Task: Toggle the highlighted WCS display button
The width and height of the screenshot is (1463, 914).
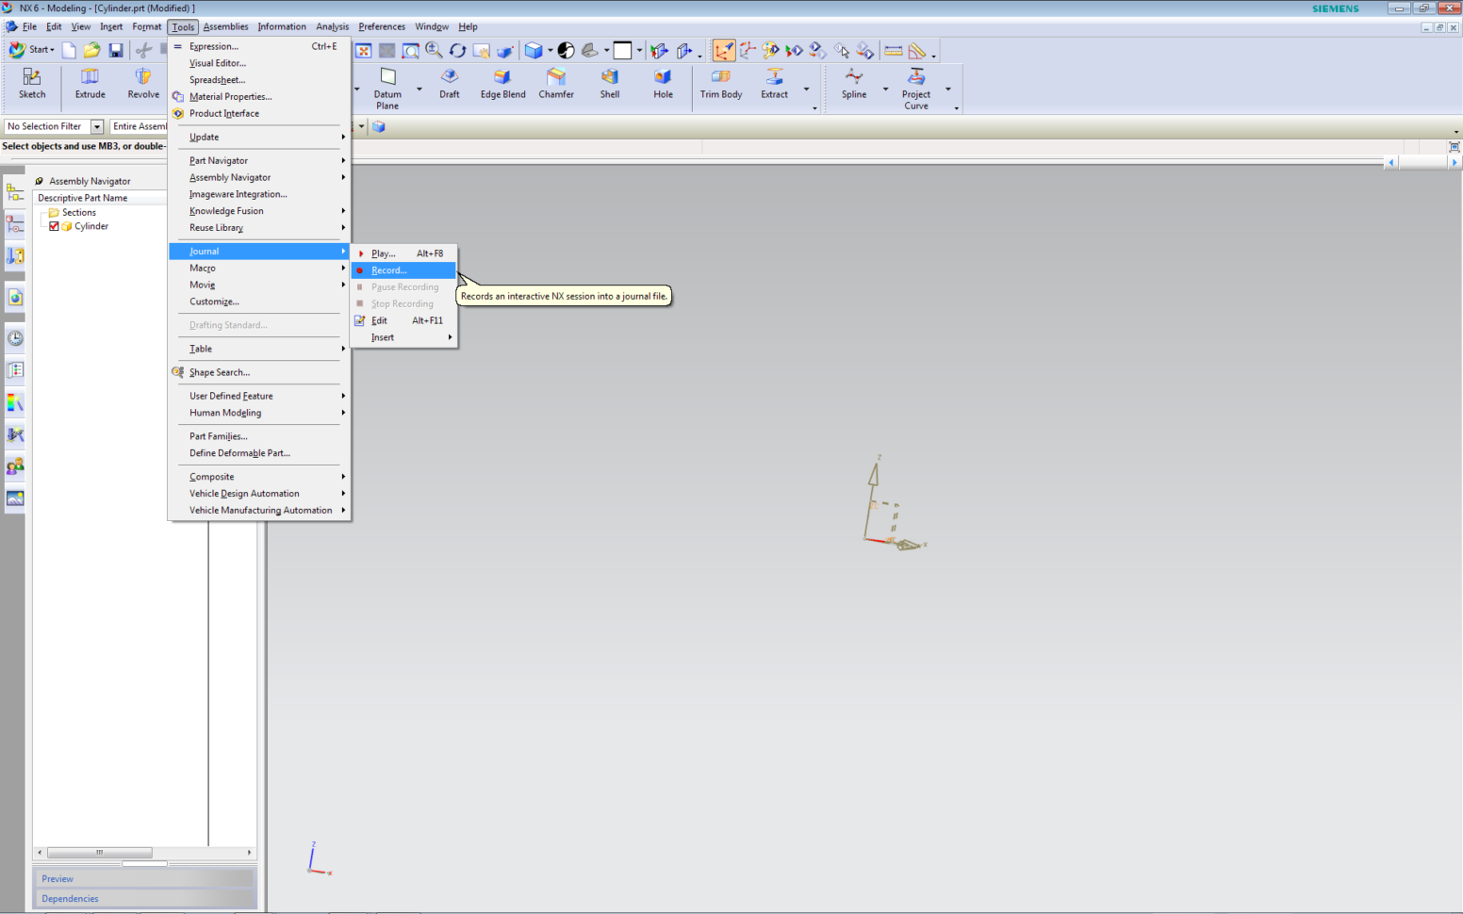Action: pos(724,51)
